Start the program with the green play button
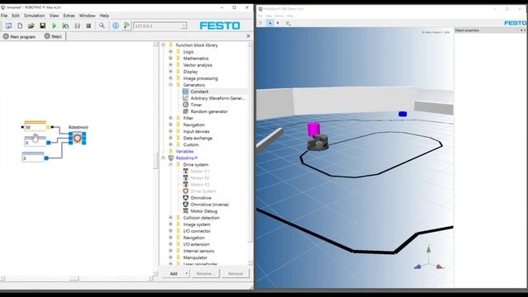Screen dimensions: 528x297 coord(54,26)
